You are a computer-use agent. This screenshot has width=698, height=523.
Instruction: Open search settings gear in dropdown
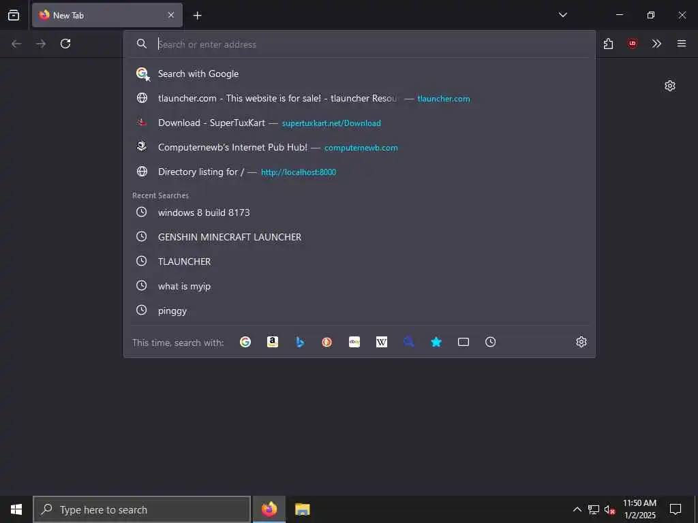pos(581,342)
